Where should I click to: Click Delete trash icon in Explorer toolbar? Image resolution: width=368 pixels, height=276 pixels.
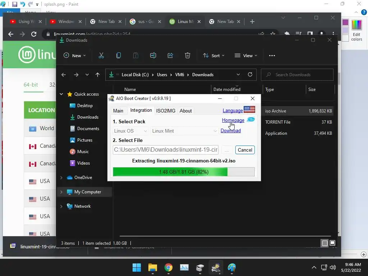tap(188, 56)
